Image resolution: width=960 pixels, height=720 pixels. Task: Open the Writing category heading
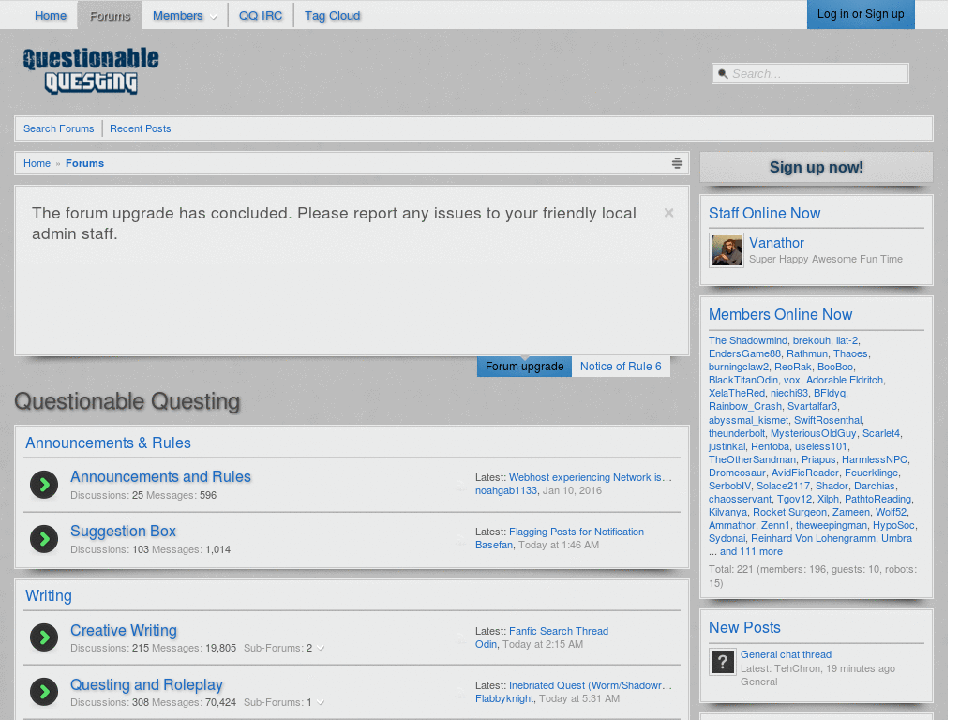49,595
